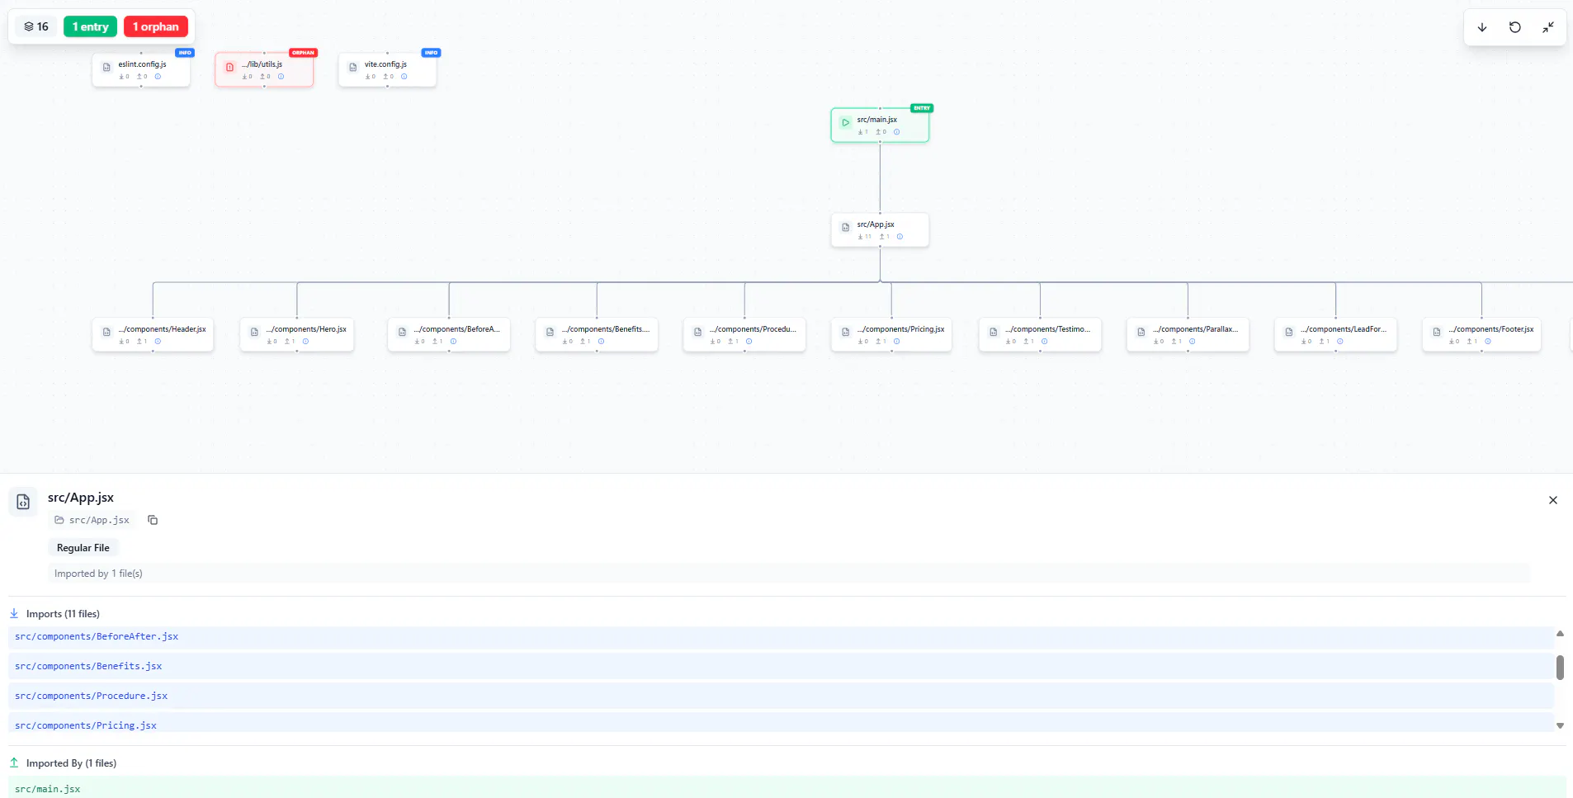Click the imports list scrollbar thumb
1573x798 pixels.
tap(1560, 667)
